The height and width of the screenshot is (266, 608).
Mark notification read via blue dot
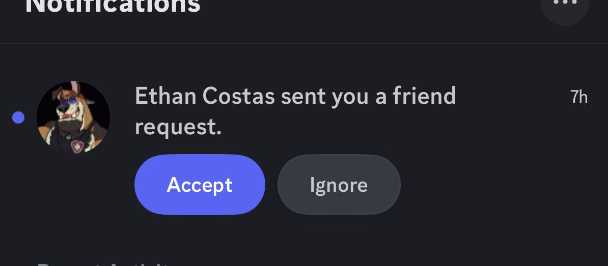click(18, 117)
